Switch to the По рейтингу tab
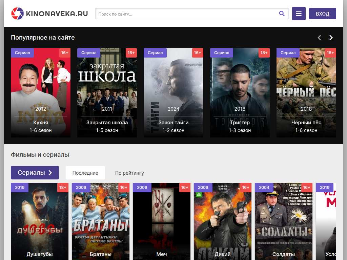 pos(130,173)
